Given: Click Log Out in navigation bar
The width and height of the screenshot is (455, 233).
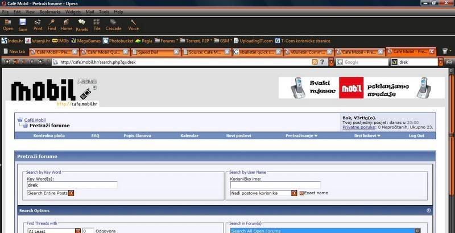Looking at the screenshot, I should coord(416,136).
